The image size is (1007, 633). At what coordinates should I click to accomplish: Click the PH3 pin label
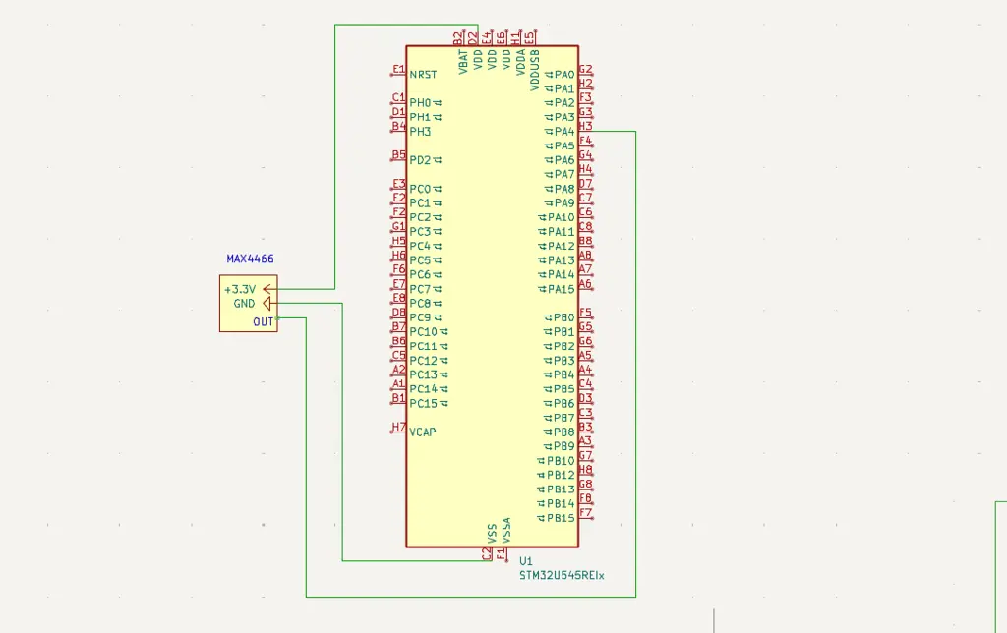pyautogui.click(x=420, y=132)
